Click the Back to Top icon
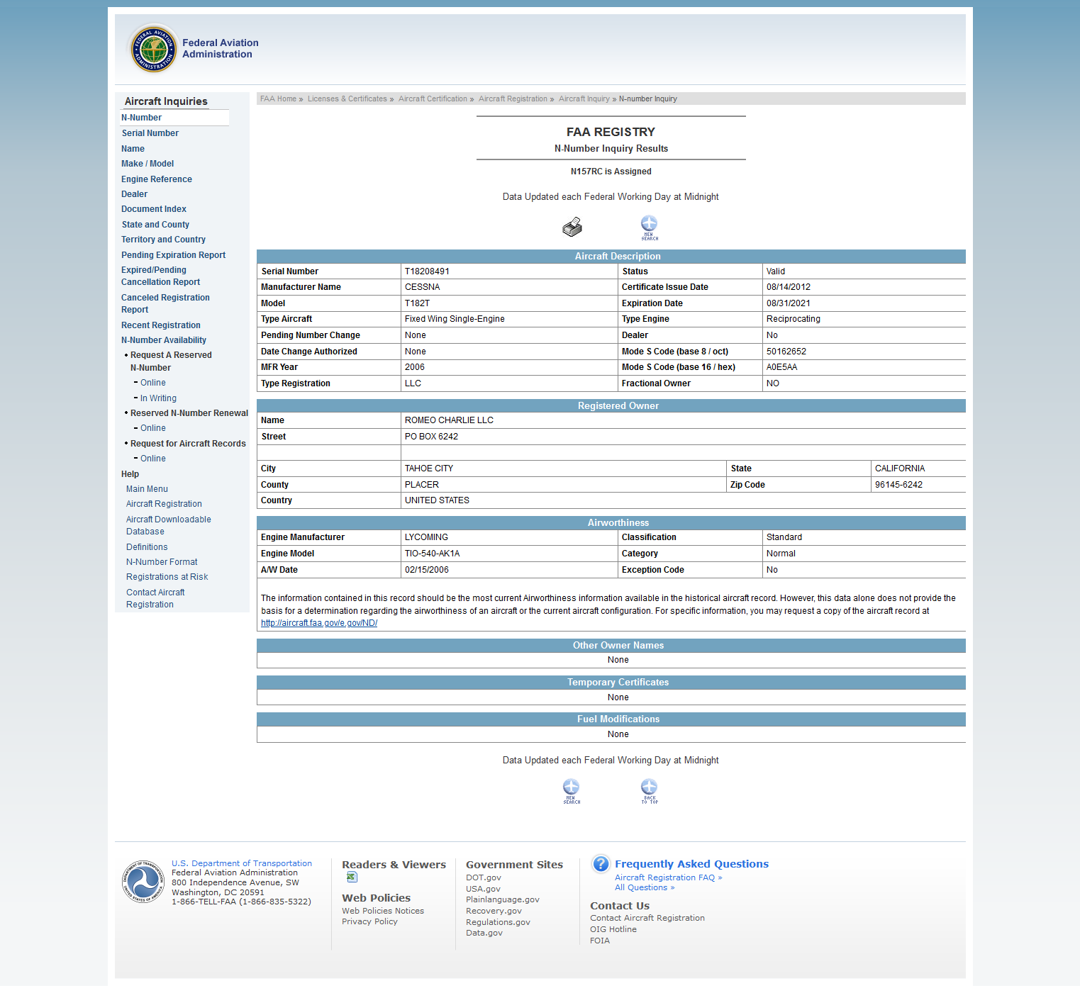This screenshot has width=1080, height=993. pos(650,791)
